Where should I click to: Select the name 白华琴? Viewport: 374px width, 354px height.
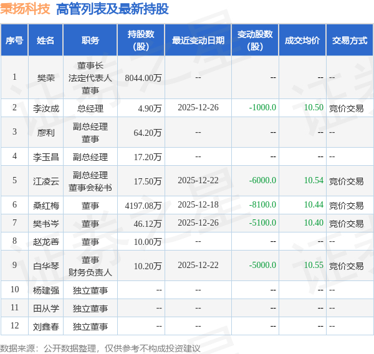pyautogui.click(x=46, y=266)
